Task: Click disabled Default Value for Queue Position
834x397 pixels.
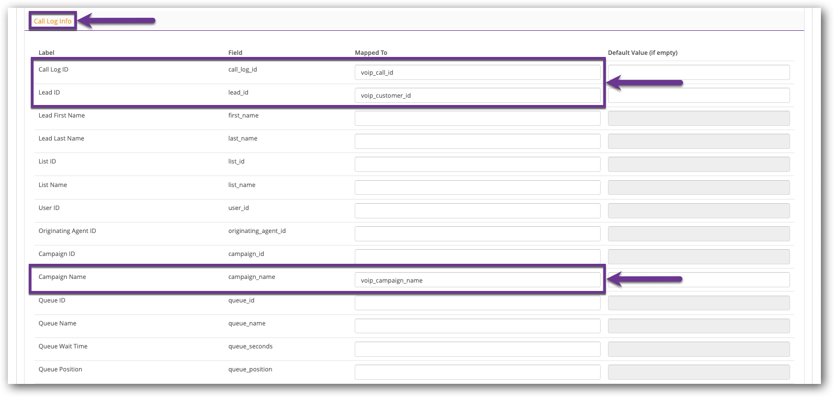Action: tap(698, 372)
